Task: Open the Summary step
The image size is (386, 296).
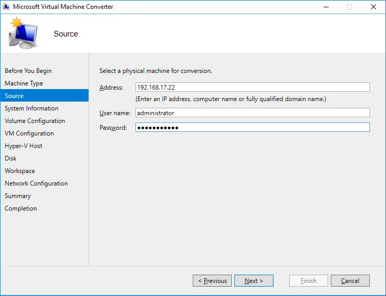Action: (18, 196)
